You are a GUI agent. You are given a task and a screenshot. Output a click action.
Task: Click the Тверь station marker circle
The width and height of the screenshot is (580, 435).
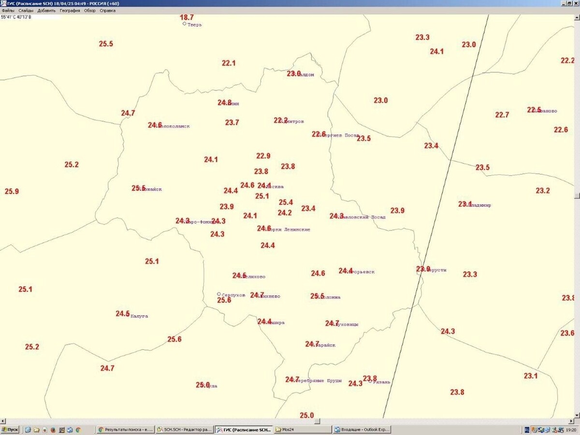(184, 24)
